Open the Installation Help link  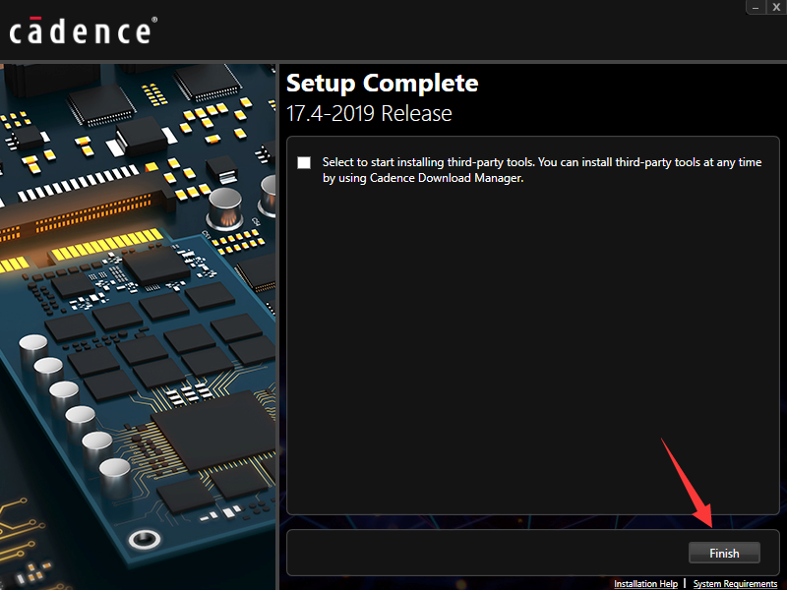click(645, 584)
